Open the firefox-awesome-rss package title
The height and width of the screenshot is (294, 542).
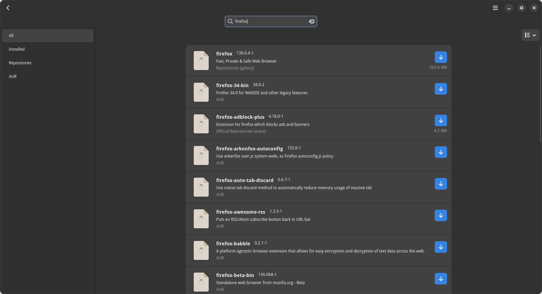point(240,212)
